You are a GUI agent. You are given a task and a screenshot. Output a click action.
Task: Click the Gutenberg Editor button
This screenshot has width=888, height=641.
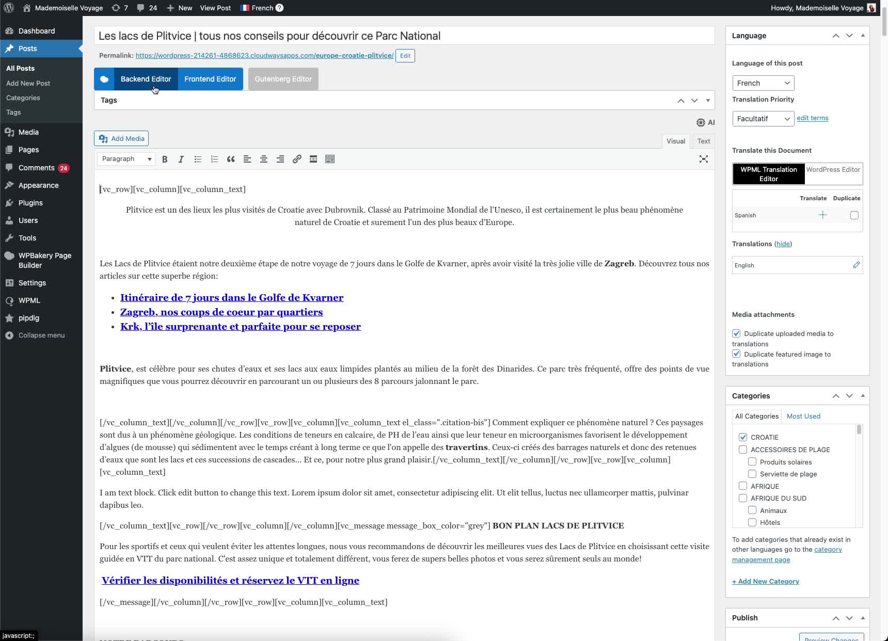283,79
